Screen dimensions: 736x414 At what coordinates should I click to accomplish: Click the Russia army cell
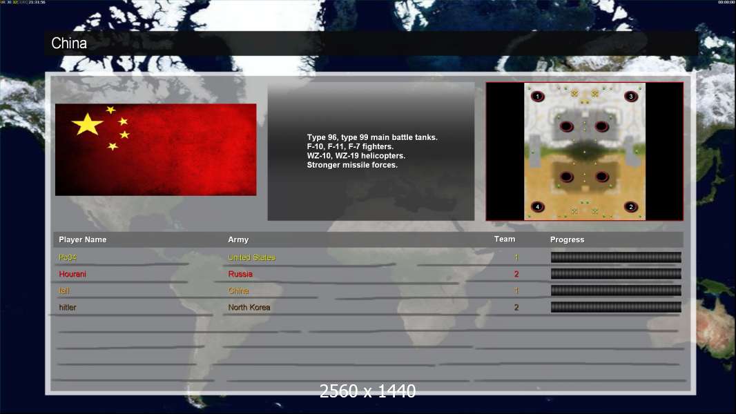click(240, 274)
